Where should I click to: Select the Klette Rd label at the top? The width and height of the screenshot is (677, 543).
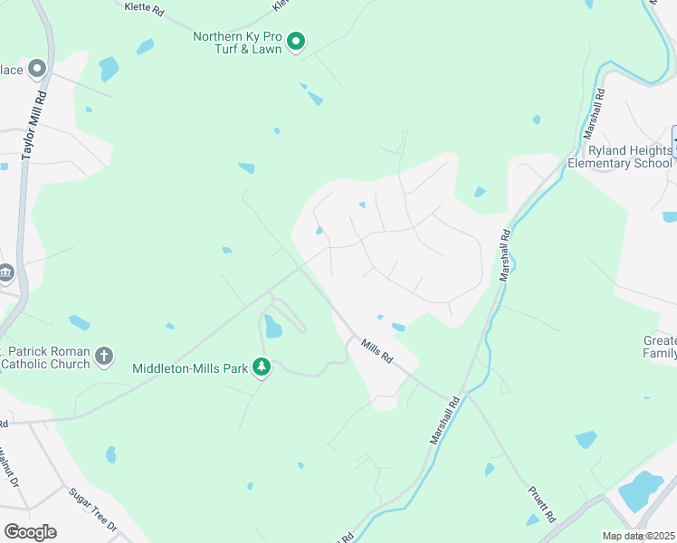(144, 9)
